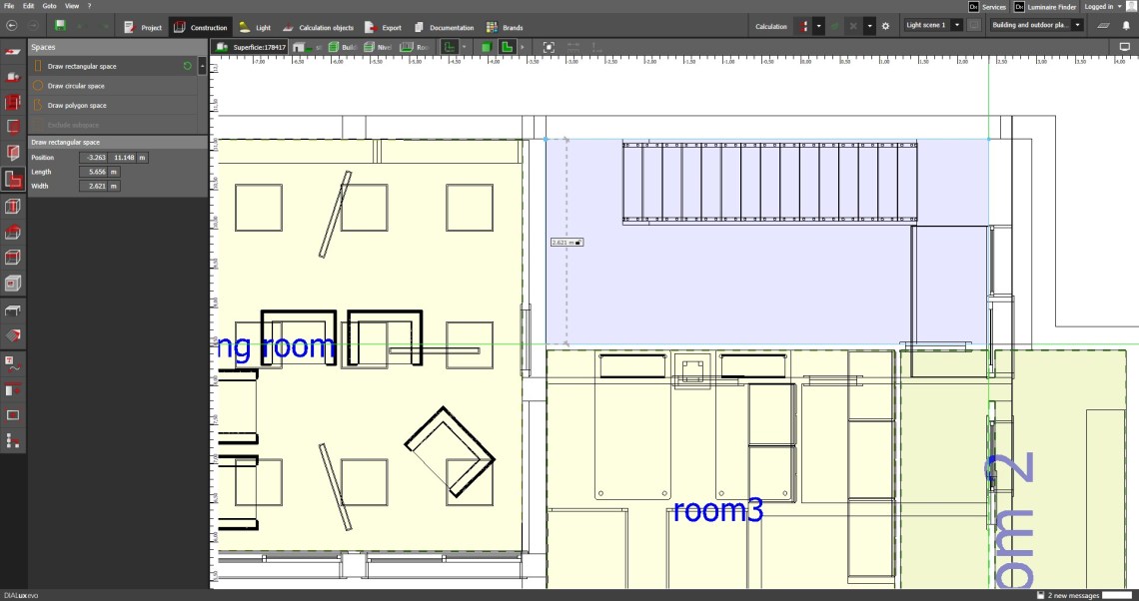Open calculation settings gear icon
The width and height of the screenshot is (1139, 601).
884,26
